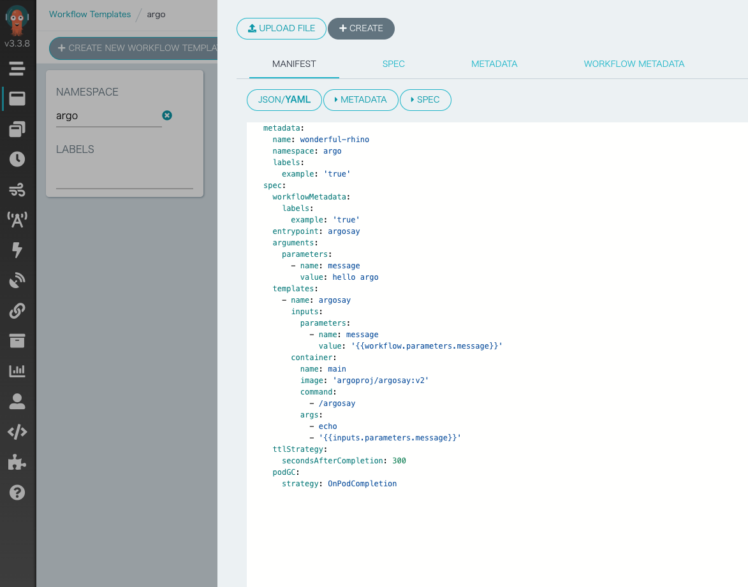Image resolution: width=748 pixels, height=587 pixels.
Task: Open the hamburger menu icon
Action: (x=17, y=69)
